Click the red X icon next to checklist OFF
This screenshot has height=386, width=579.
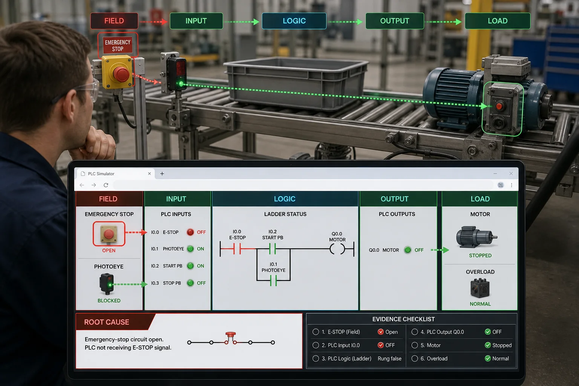pyautogui.click(x=381, y=345)
